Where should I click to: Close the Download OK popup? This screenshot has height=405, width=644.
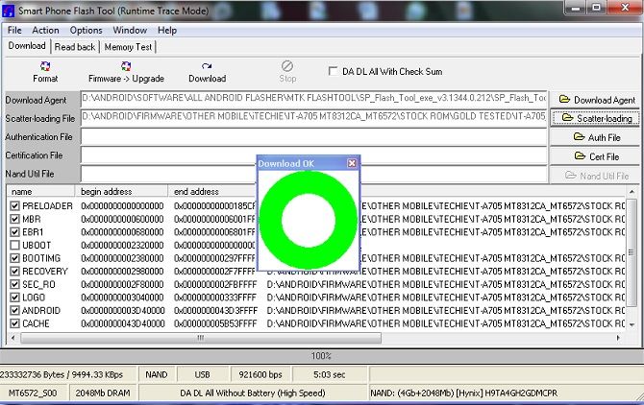(x=352, y=163)
